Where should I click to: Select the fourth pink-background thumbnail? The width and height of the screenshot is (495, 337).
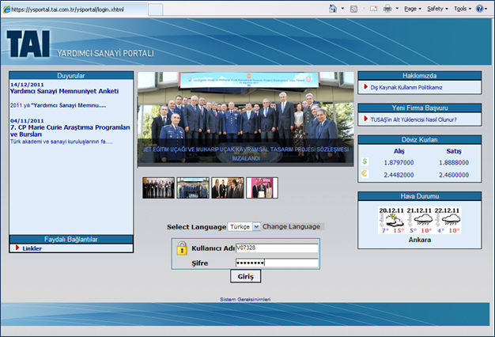(262, 188)
